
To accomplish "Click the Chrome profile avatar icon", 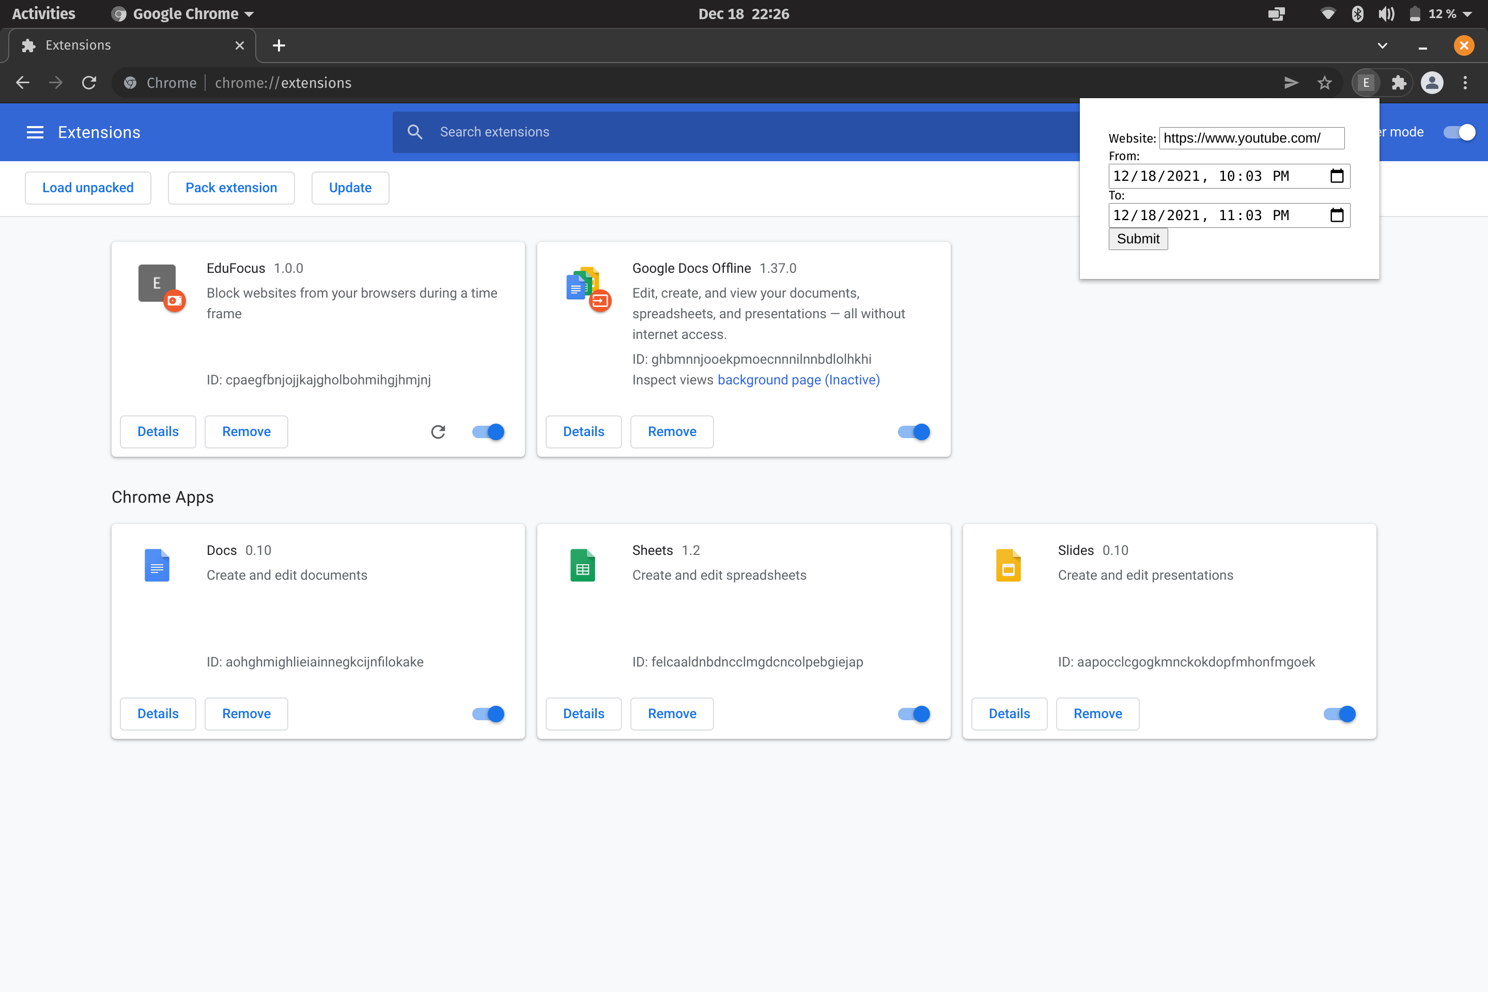I will coord(1432,82).
